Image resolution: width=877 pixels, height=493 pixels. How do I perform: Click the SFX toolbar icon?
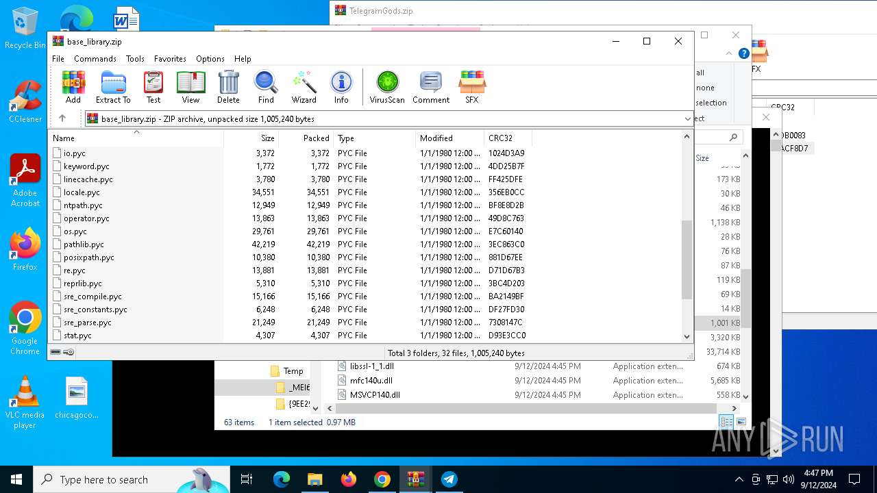[x=472, y=87]
